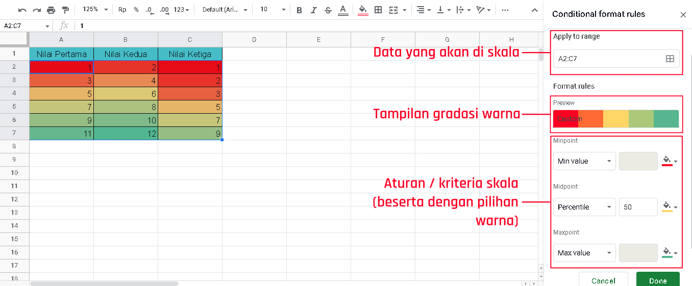This screenshot has width=692, height=286.
Task: Open text wrapping options
Action: pos(463,10)
